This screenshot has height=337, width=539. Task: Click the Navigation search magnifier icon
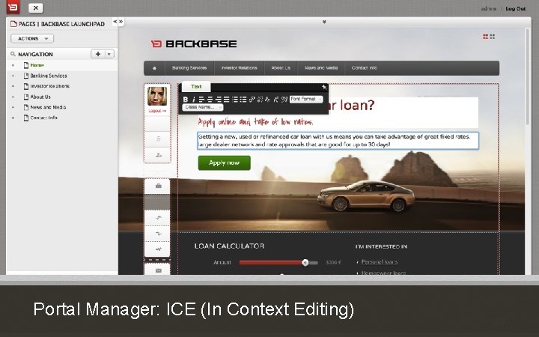click(x=13, y=54)
